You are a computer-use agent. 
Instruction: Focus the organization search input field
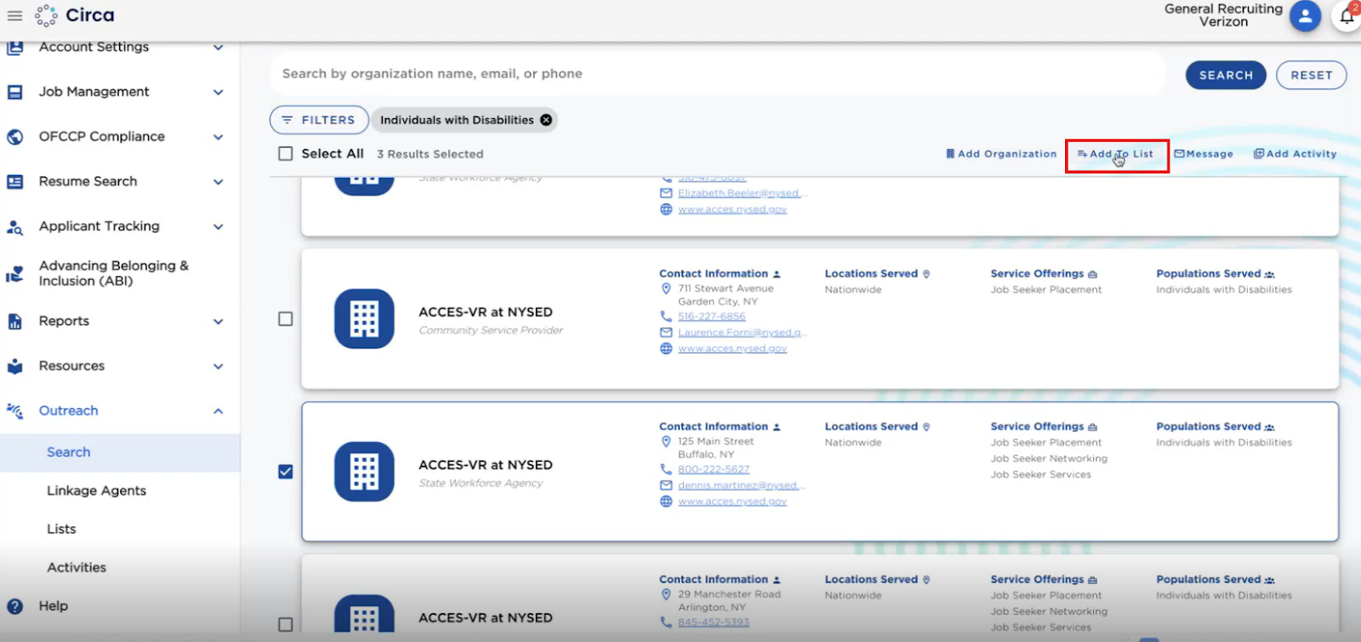pos(718,74)
